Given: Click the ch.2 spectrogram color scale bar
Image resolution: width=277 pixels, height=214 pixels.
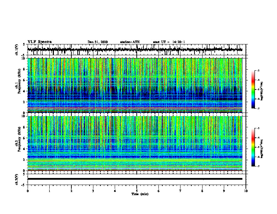Looking at the screenshot, I should pyautogui.click(x=253, y=147).
